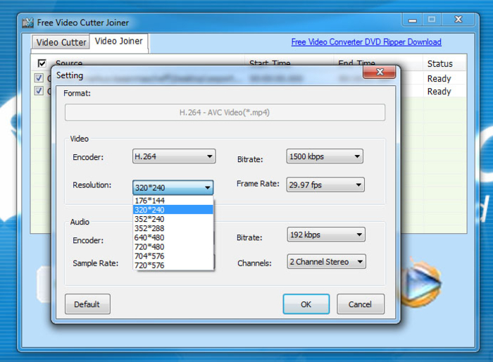Open the Channels 2 Channel Stereo dropdown
This screenshot has width=493, height=362.
pos(326,261)
